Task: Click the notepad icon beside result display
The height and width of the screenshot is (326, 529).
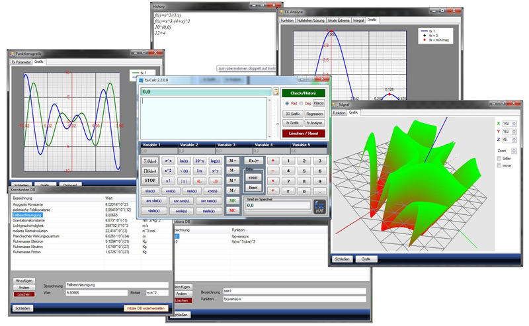Action: [276, 92]
